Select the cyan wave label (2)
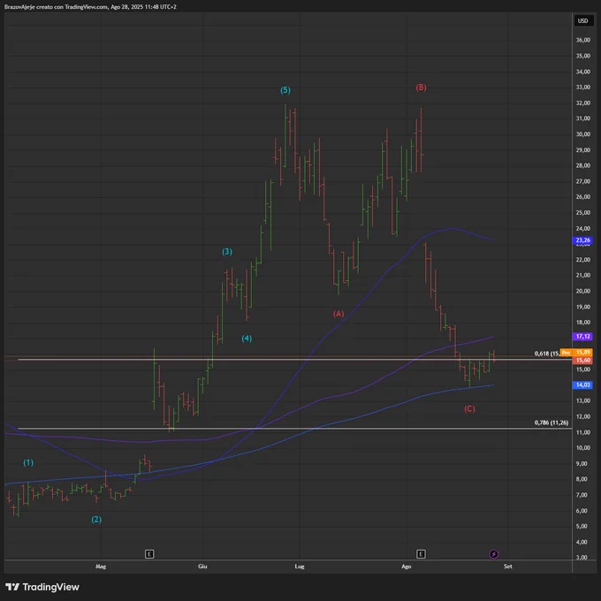 (96, 520)
